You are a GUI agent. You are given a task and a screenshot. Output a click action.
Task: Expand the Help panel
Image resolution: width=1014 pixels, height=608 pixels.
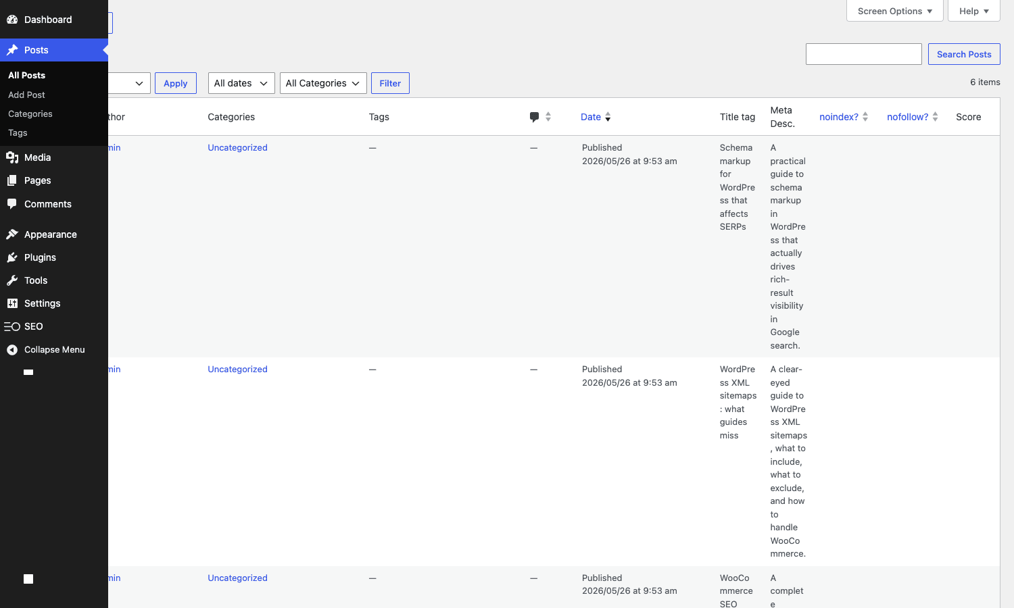click(x=973, y=11)
